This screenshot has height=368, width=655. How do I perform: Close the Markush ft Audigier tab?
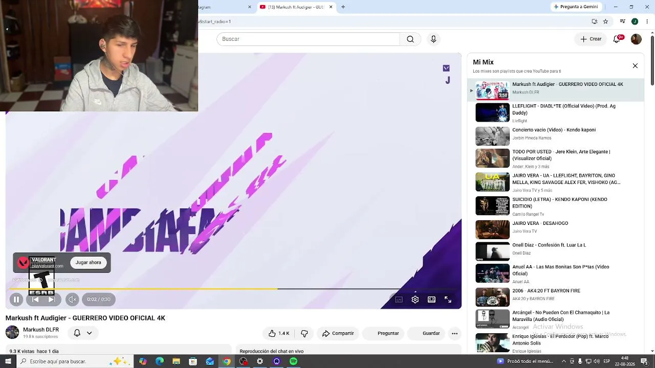click(x=331, y=7)
